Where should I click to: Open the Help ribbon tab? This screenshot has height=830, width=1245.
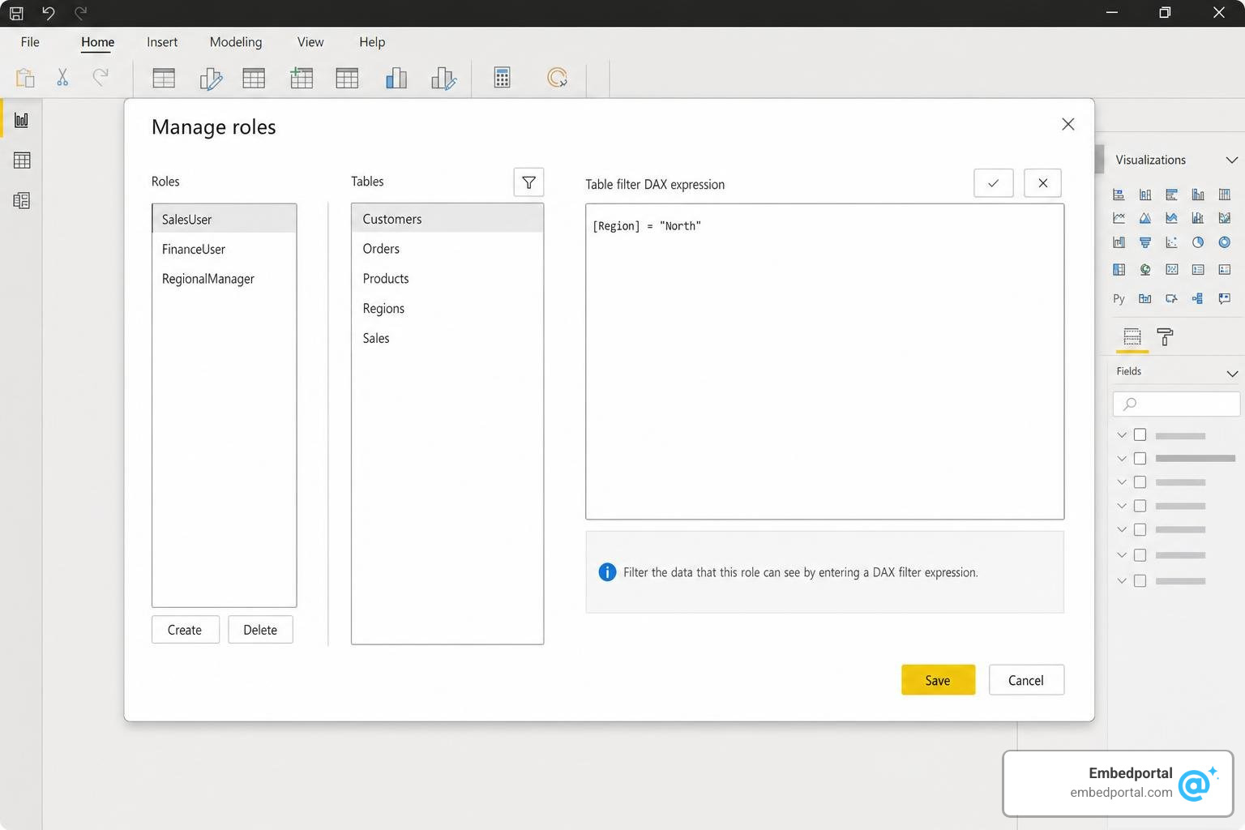tap(372, 42)
